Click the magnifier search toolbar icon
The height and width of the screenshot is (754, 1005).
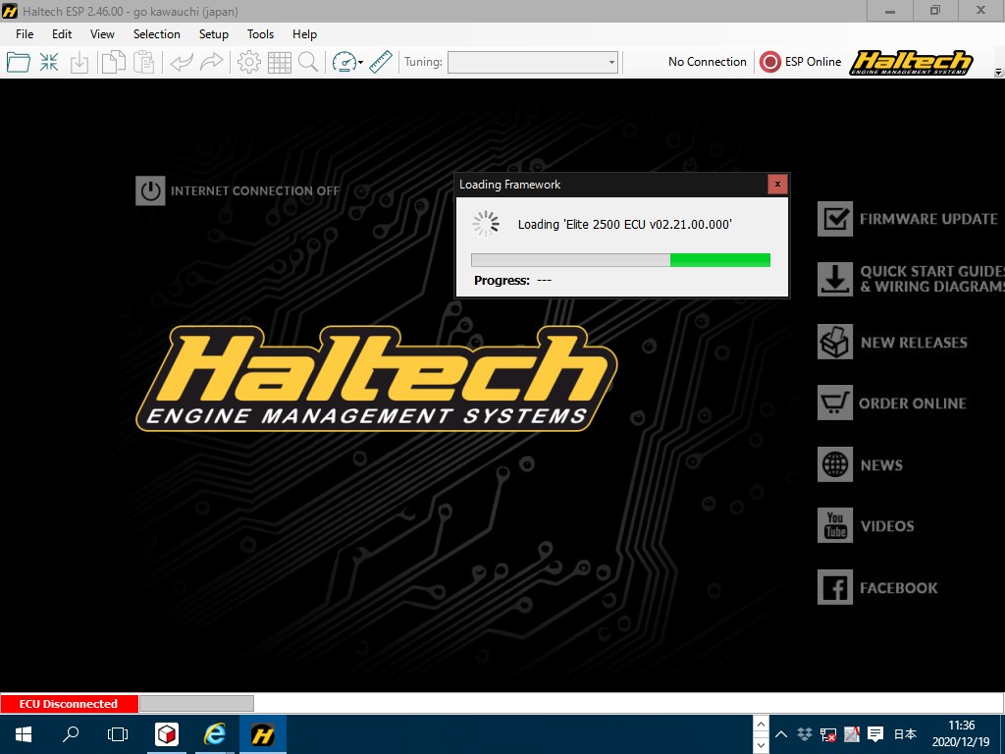[x=308, y=62]
